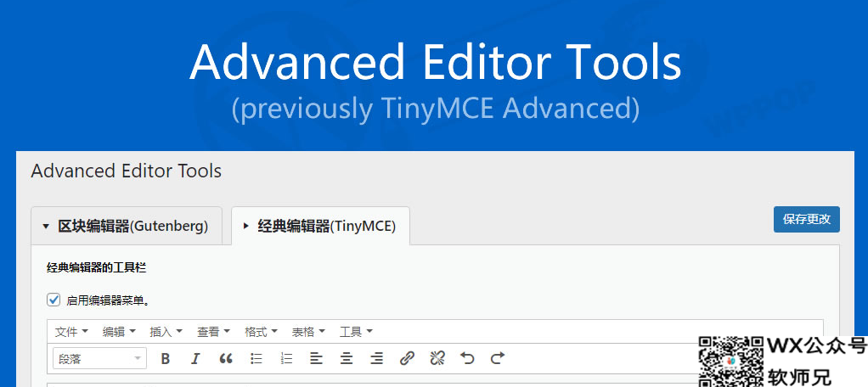Open the 插入 menu
The height and width of the screenshot is (387, 868).
coord(166,332)
